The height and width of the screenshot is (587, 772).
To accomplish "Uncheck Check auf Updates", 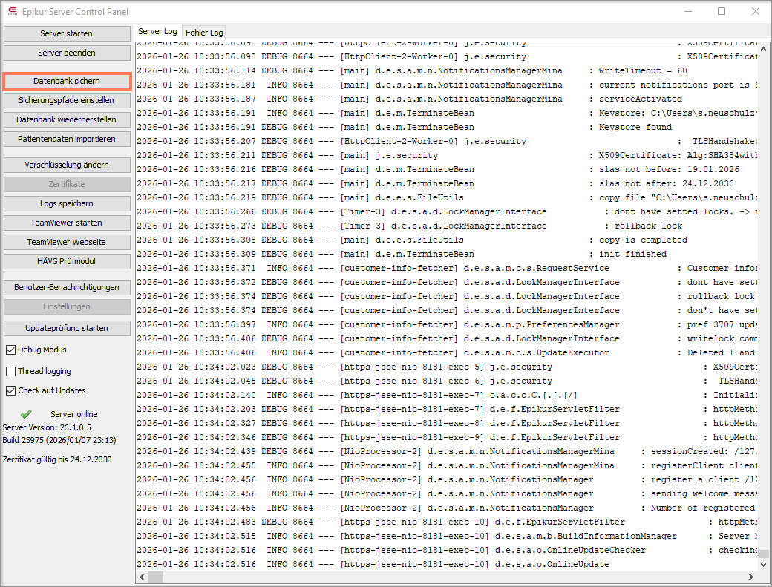I will click(11, 390).
